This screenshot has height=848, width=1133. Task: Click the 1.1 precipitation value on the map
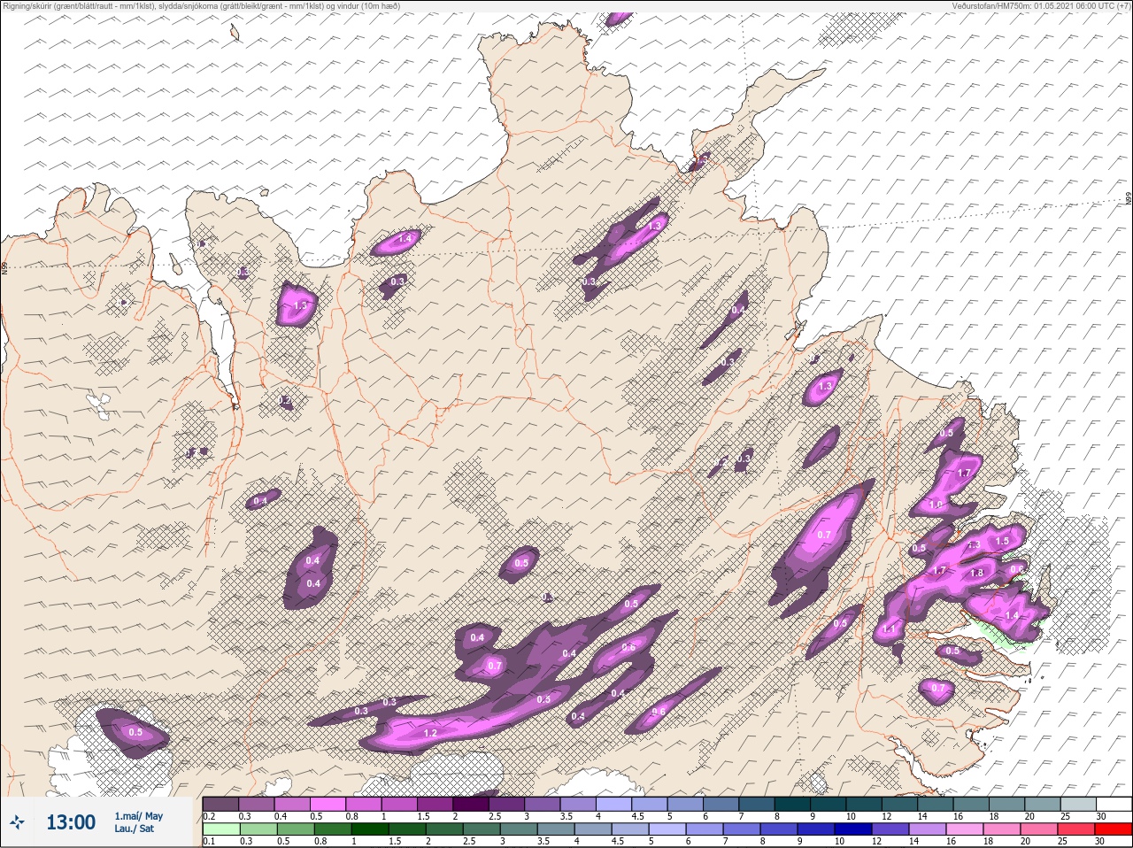[890, 628]
